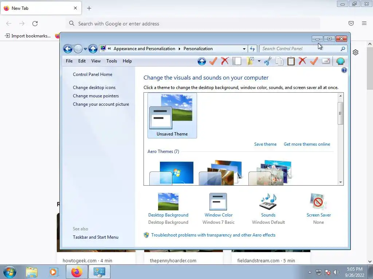
Task: Open Firefox Pocket save icon
Action: 351,23
